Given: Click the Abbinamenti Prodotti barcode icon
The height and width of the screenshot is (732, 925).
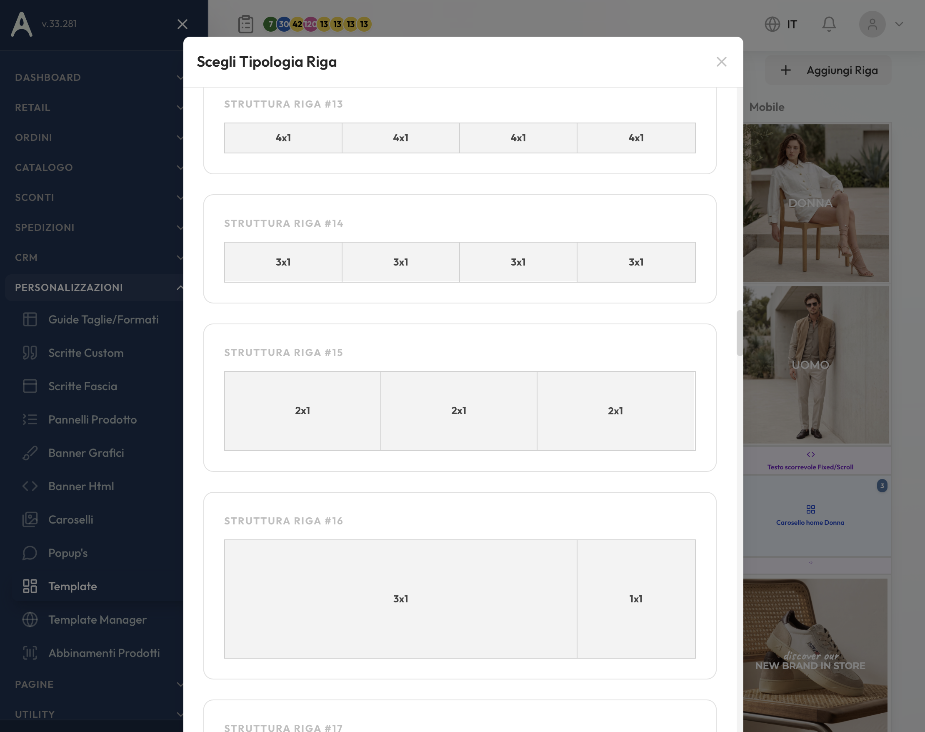Looking at the screenshot, I should point(30,653).
